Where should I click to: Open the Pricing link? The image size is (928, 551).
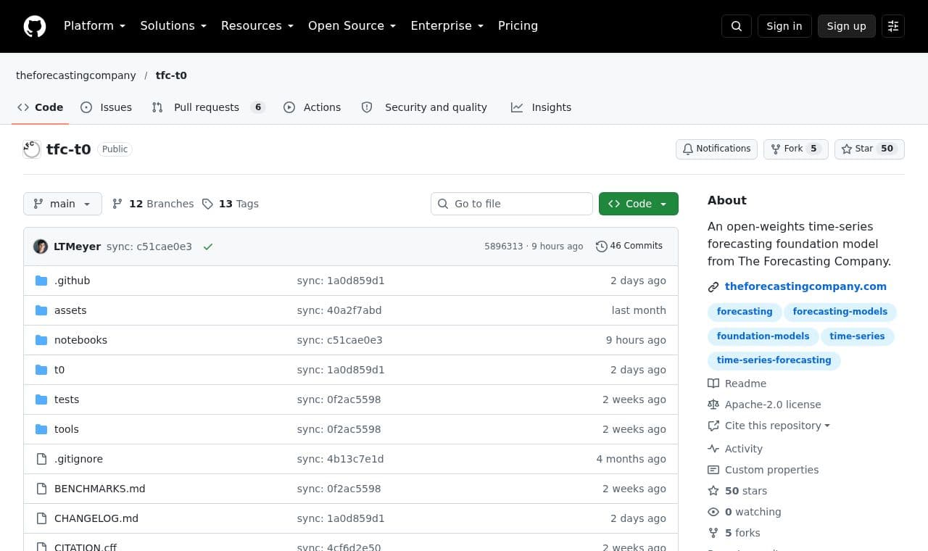coord(518,26)
